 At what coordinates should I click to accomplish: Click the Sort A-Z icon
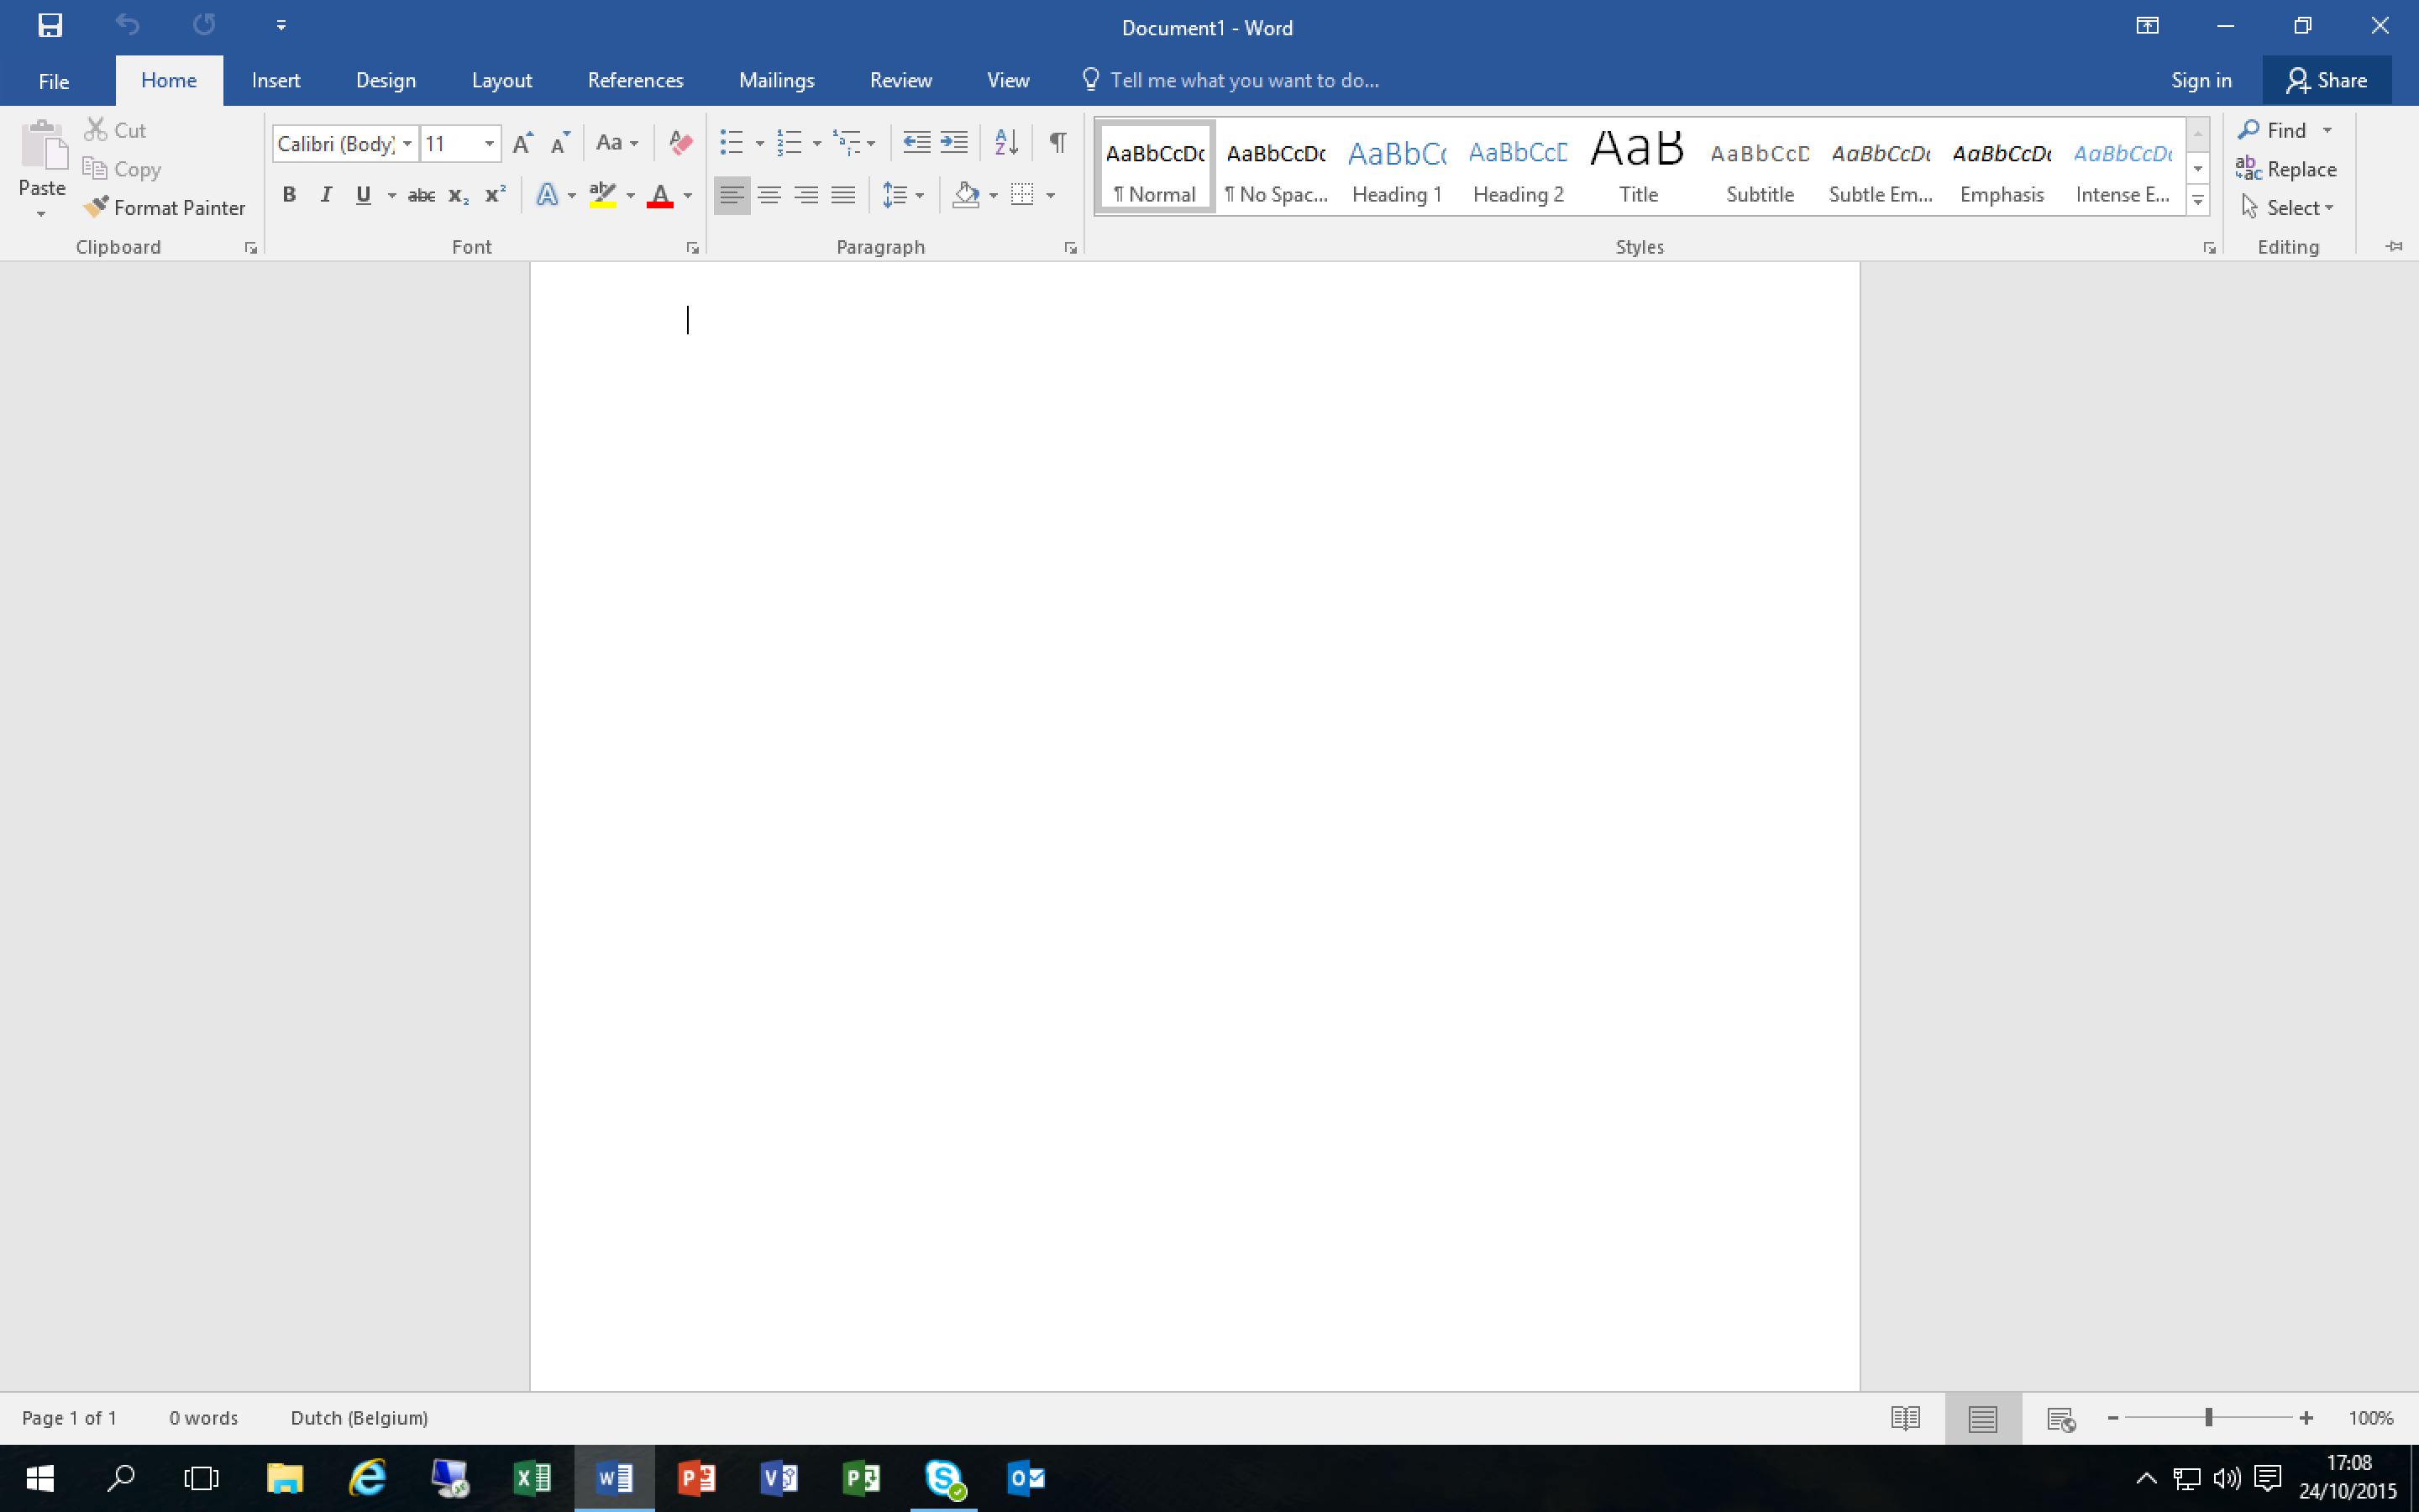click(x=1005, y=142)
